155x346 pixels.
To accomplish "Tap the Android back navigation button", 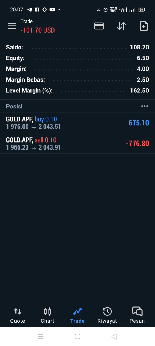I will pyautogui.click(x=114, y=336).
